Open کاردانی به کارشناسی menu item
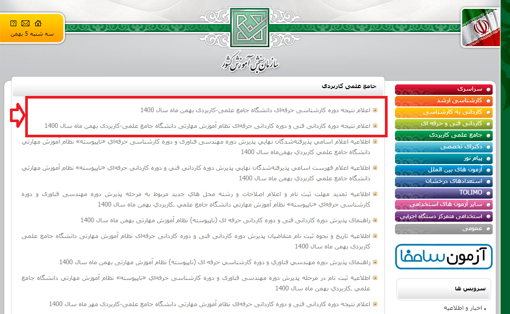 (444, 112)
